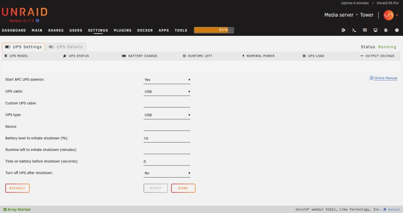Expand the arrow next to the user avatar
Image resolution: width=403 pixels, height=213 pixels.
(x=397, y=15)
